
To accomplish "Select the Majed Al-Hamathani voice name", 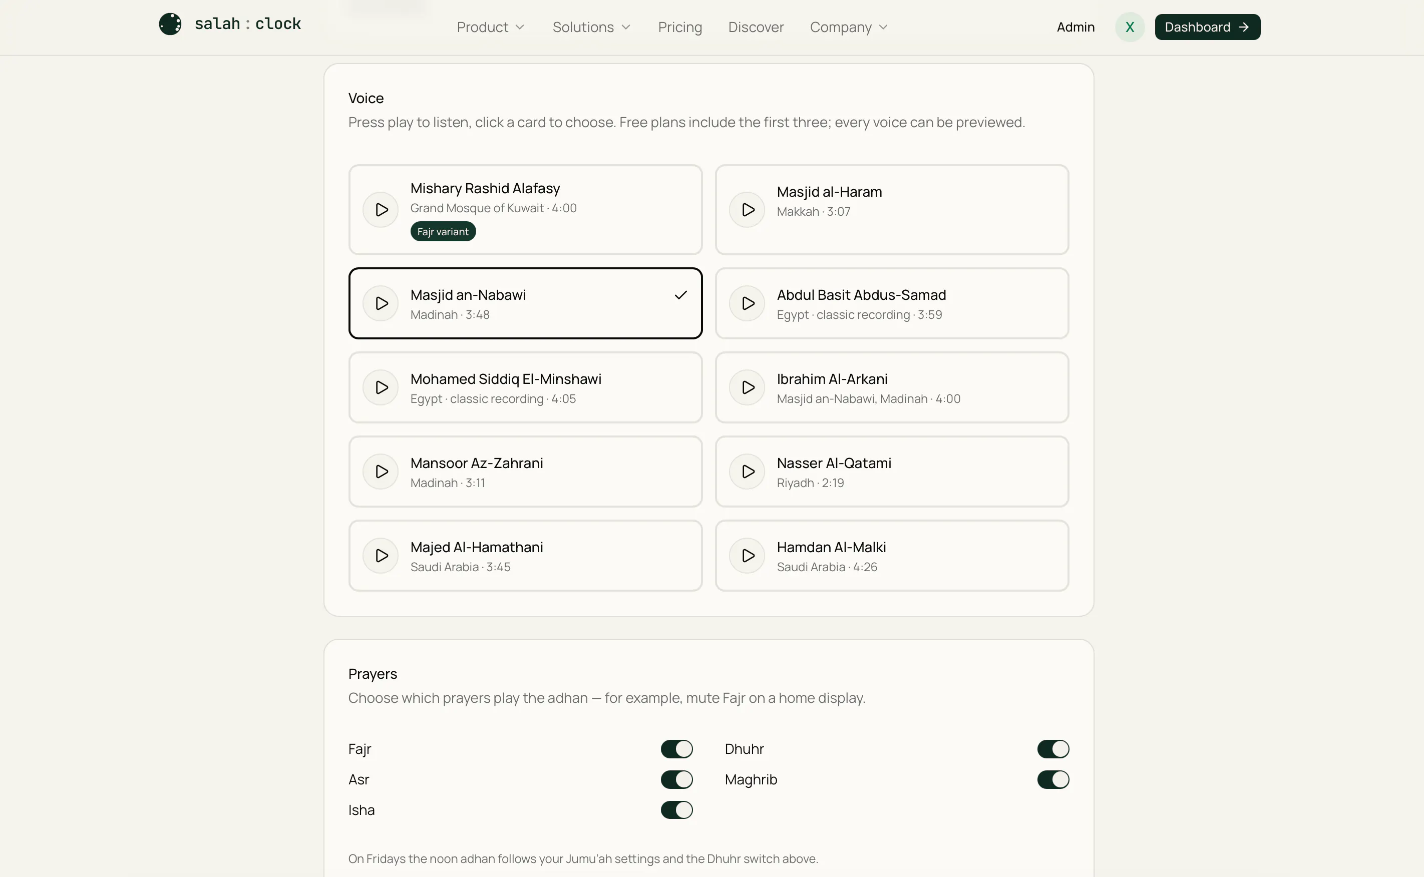I will (x=476, y=547).
